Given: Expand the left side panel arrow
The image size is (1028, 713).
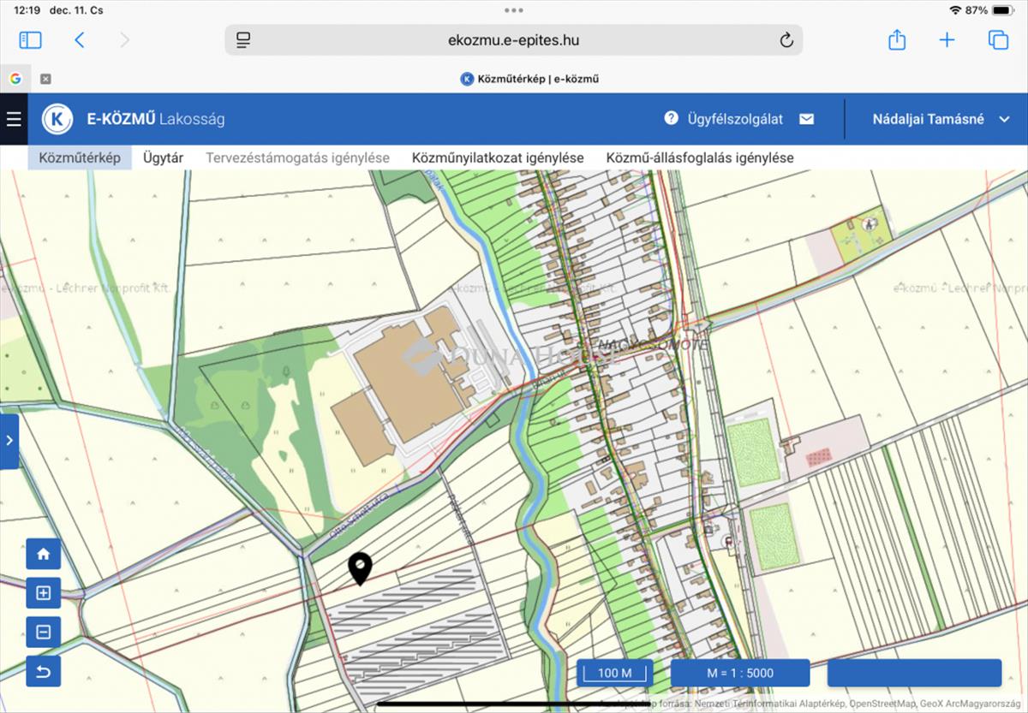Looking at the screenshot, I should click(9, 441).
